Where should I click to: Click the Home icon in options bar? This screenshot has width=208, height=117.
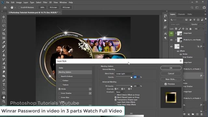coord(5,7)
